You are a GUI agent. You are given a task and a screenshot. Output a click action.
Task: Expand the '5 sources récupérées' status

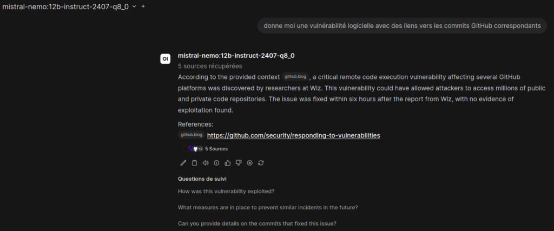(210, 66)
